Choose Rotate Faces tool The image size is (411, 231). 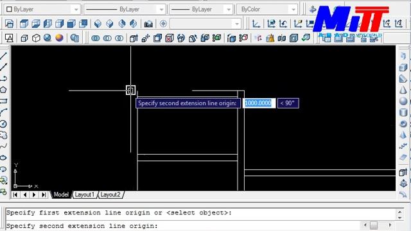(181, 38)
